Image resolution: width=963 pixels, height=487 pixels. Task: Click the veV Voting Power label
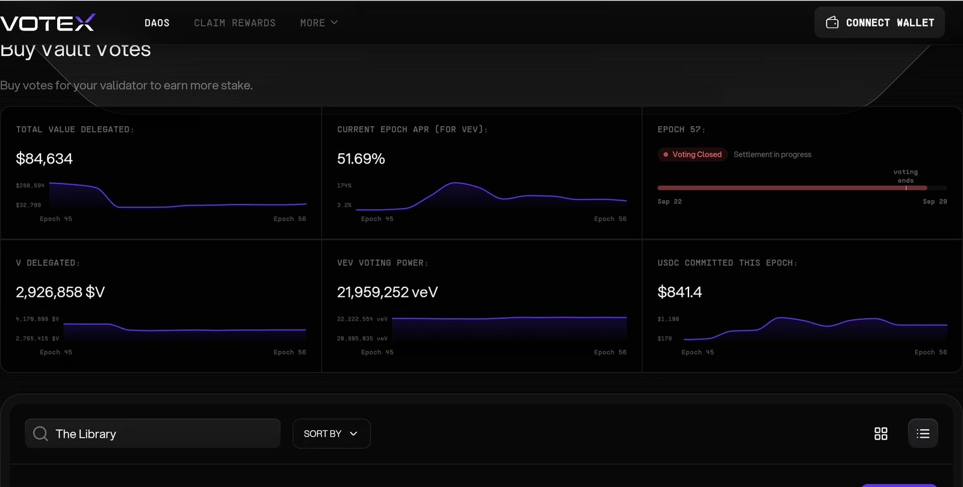point(383,263)
